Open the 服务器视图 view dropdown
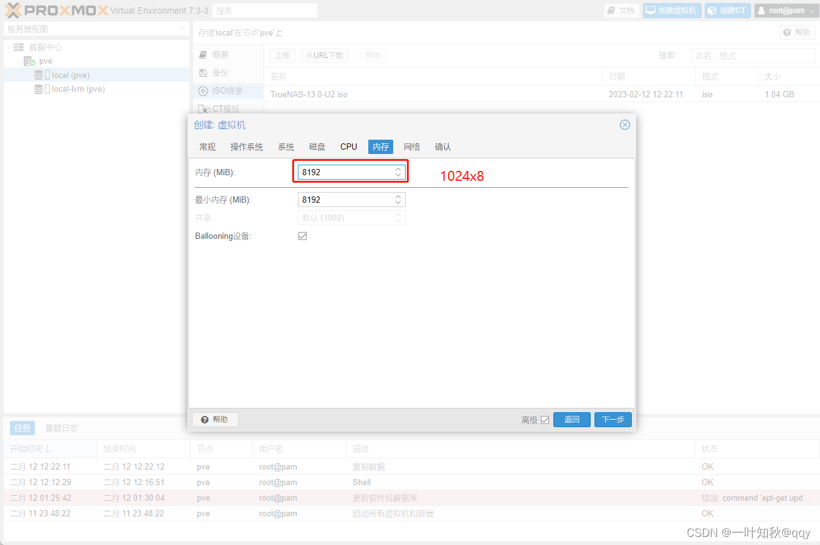 (x=97, y=29)
